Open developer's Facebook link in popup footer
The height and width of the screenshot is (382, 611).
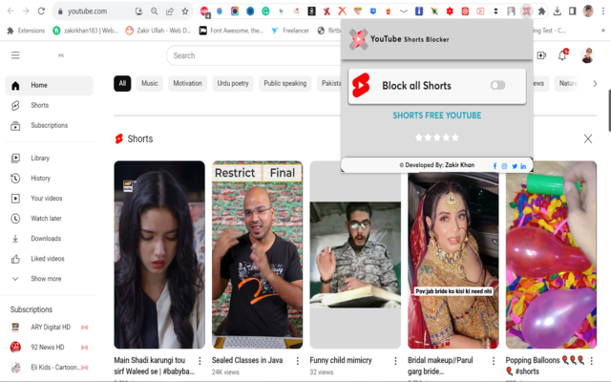[495, 166]
